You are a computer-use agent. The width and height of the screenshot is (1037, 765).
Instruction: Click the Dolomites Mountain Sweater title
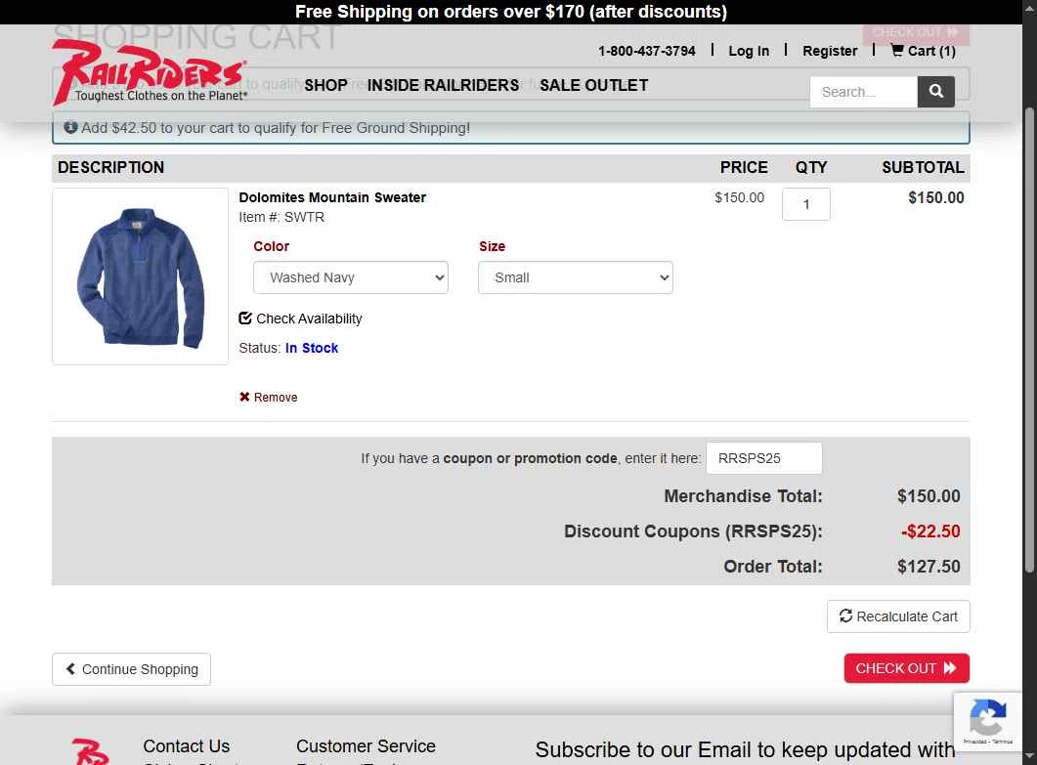click(x=332, y=197)
